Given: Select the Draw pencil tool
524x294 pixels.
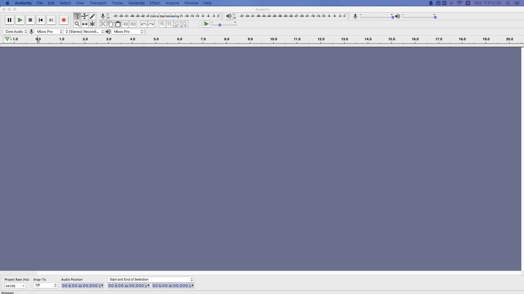Looking at the screenshot, I should click(x=92, y=16).
